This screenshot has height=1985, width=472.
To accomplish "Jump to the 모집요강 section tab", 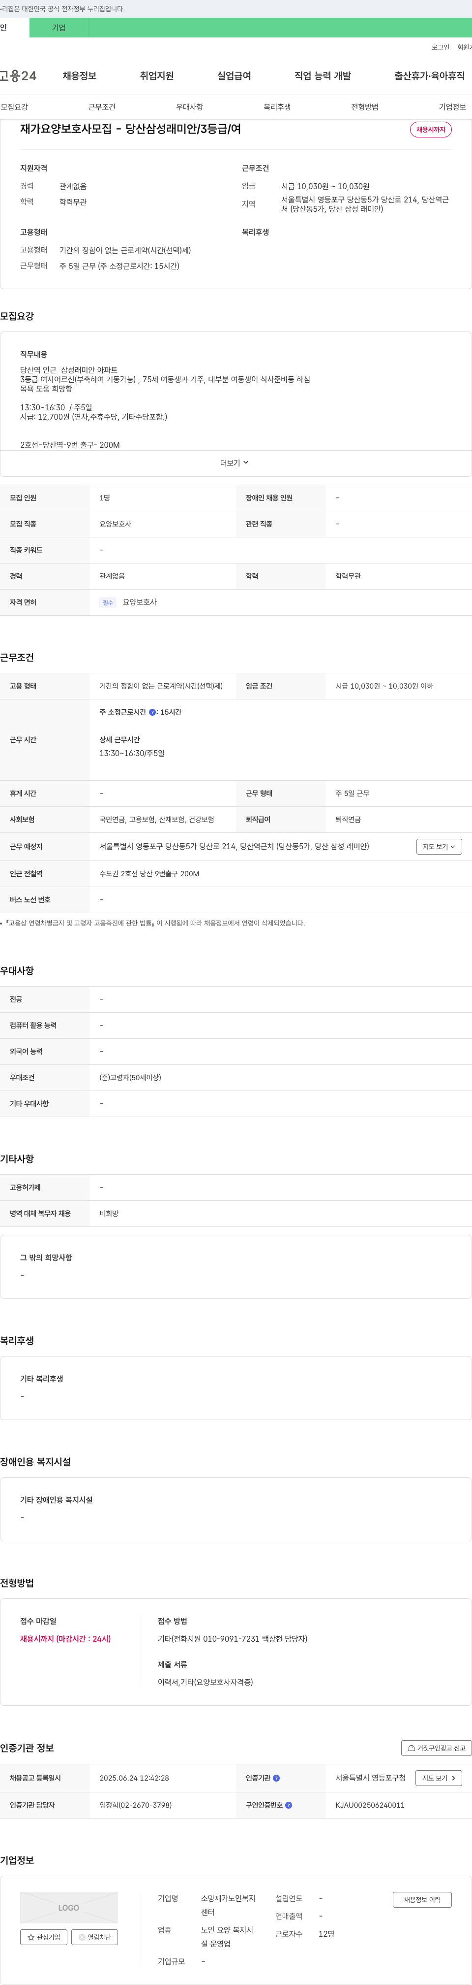I will click(x=14, y=107).
